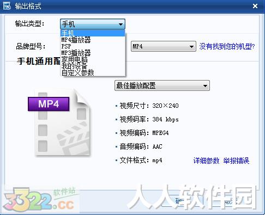
Task: Click the MP4 file format icon
Action: [x=59, y=122]
